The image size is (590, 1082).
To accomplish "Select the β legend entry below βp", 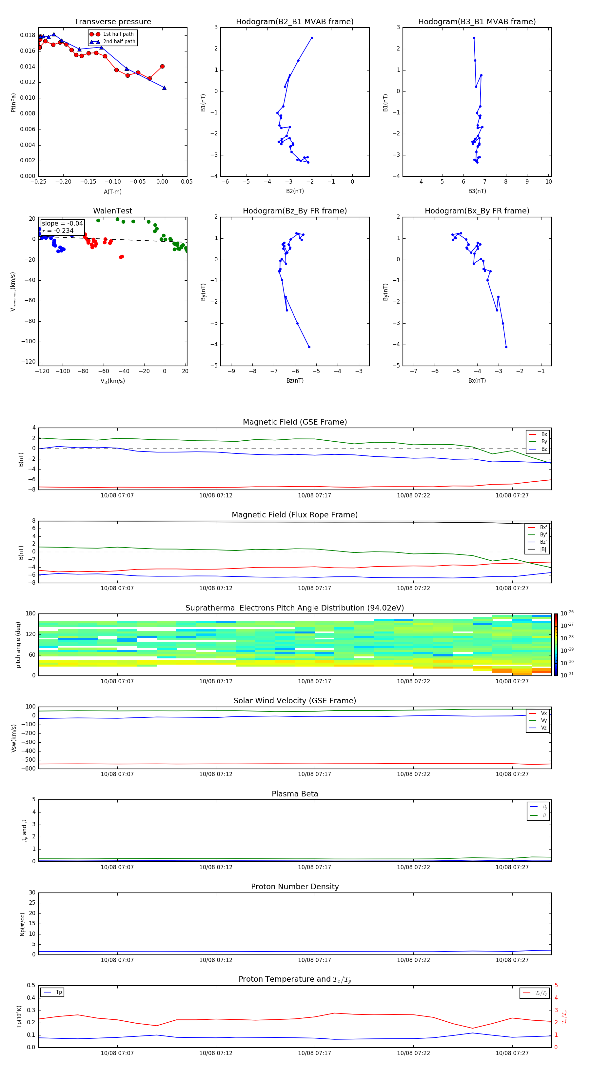I will coord(538,815).
